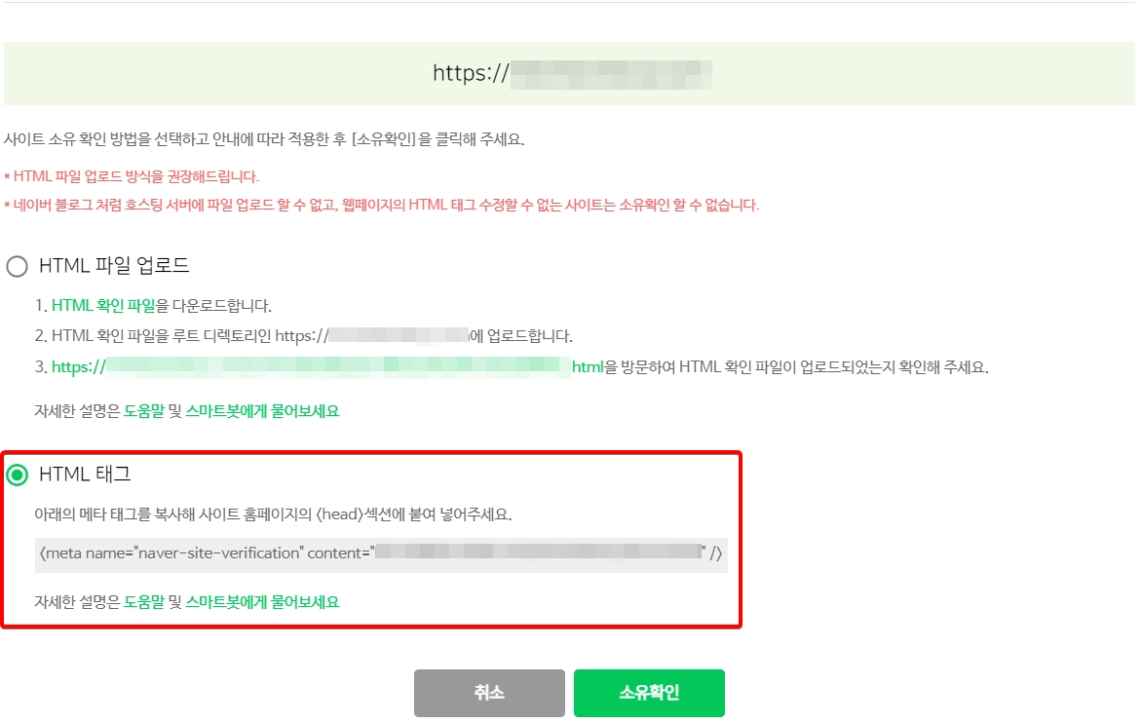
Task: Click the HTML 파일 업로드 label text
Action: point(114,266)
